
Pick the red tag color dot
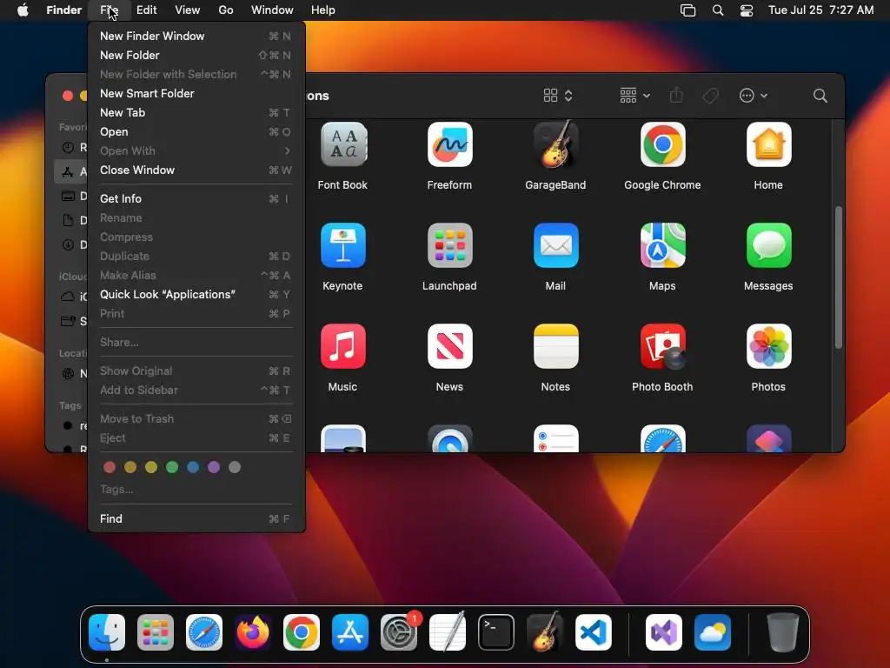tap(110, 467)
